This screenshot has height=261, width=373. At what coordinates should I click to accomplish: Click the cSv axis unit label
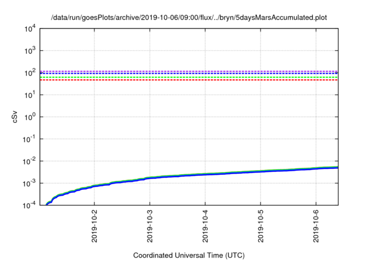[x=15, y=117]
